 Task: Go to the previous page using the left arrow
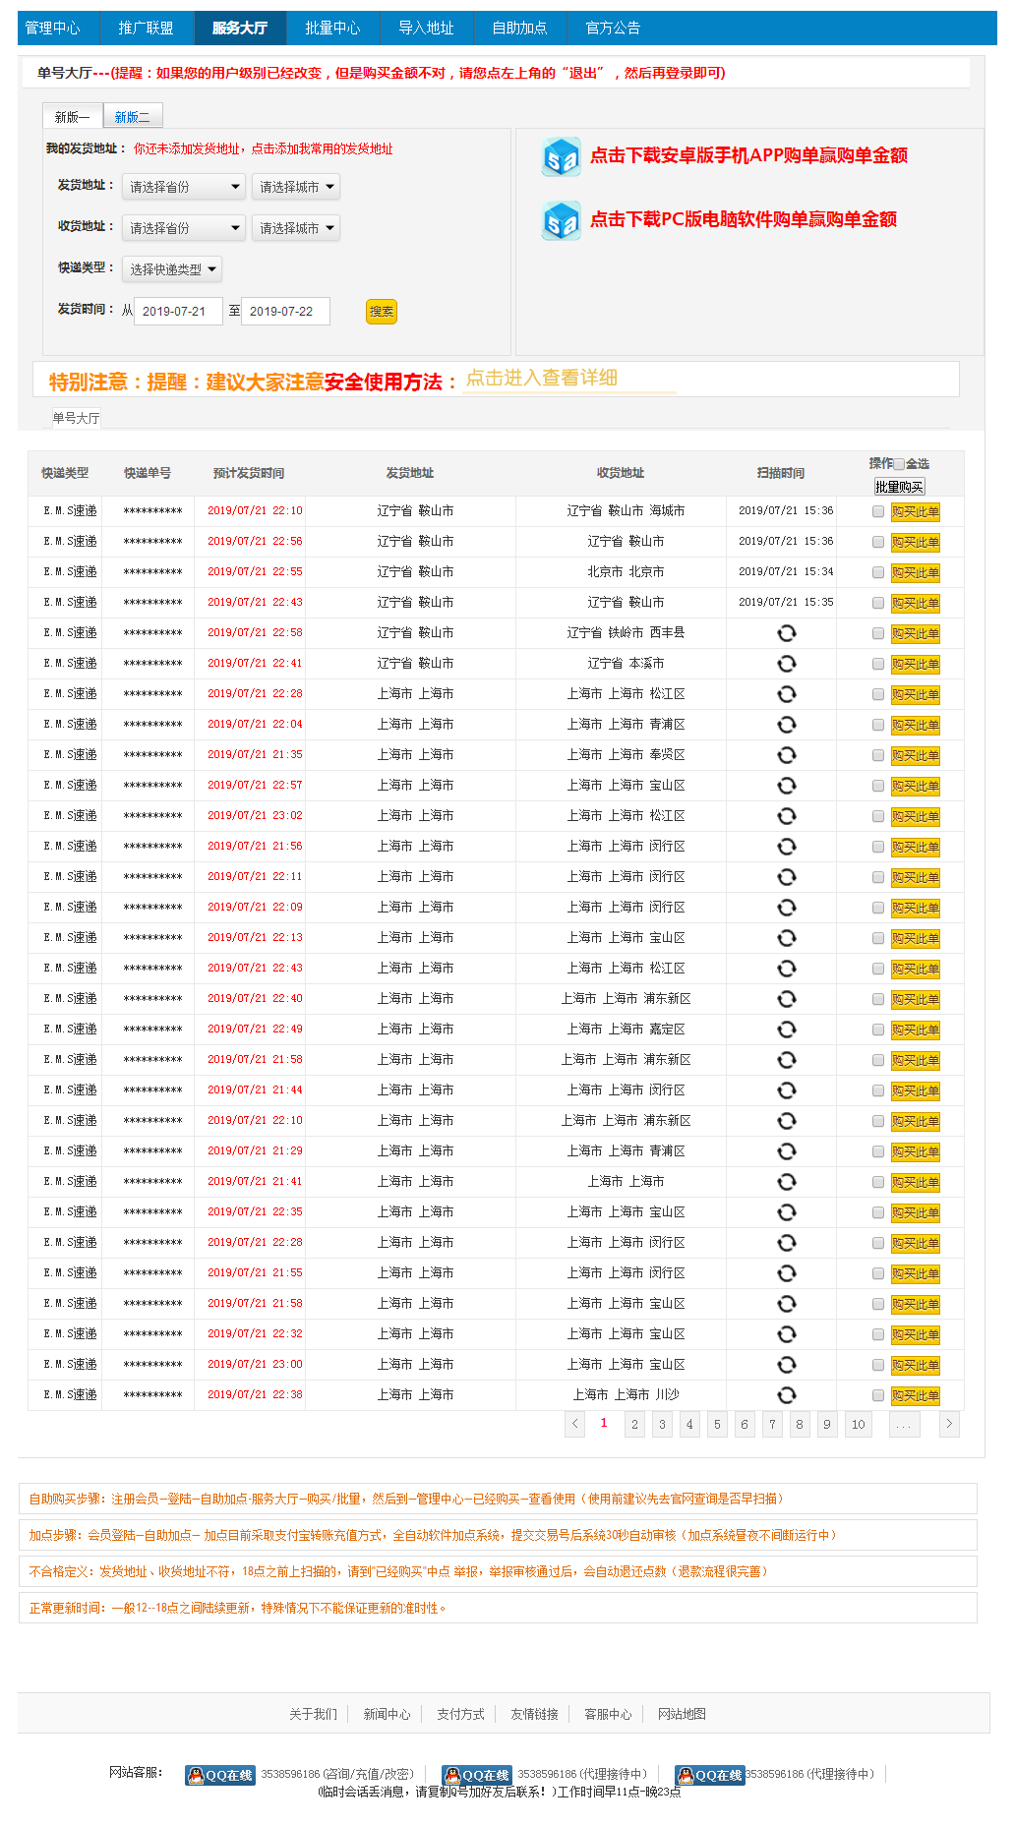pos(575,1424)
